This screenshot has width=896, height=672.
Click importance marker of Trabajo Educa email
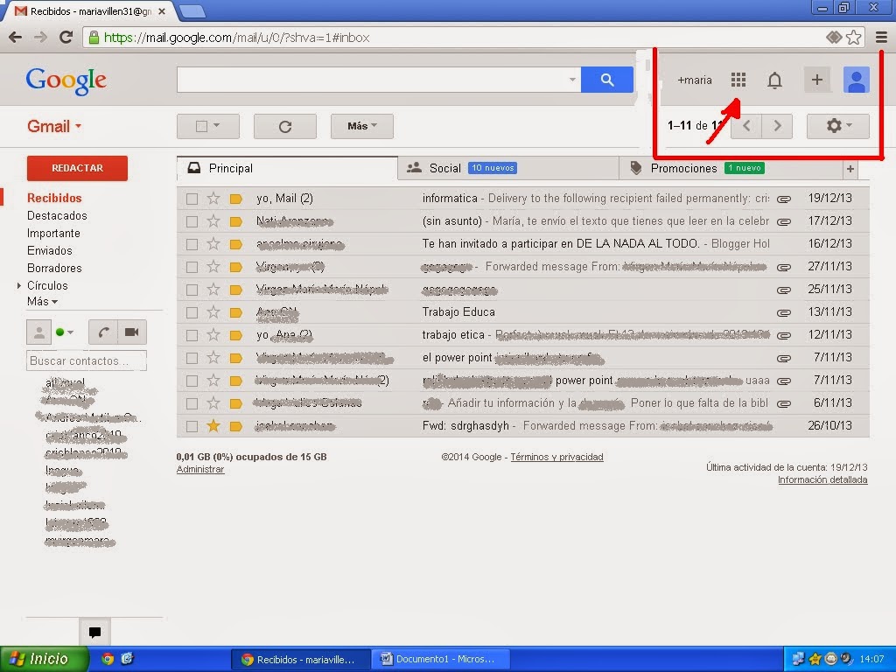[235, 312]
